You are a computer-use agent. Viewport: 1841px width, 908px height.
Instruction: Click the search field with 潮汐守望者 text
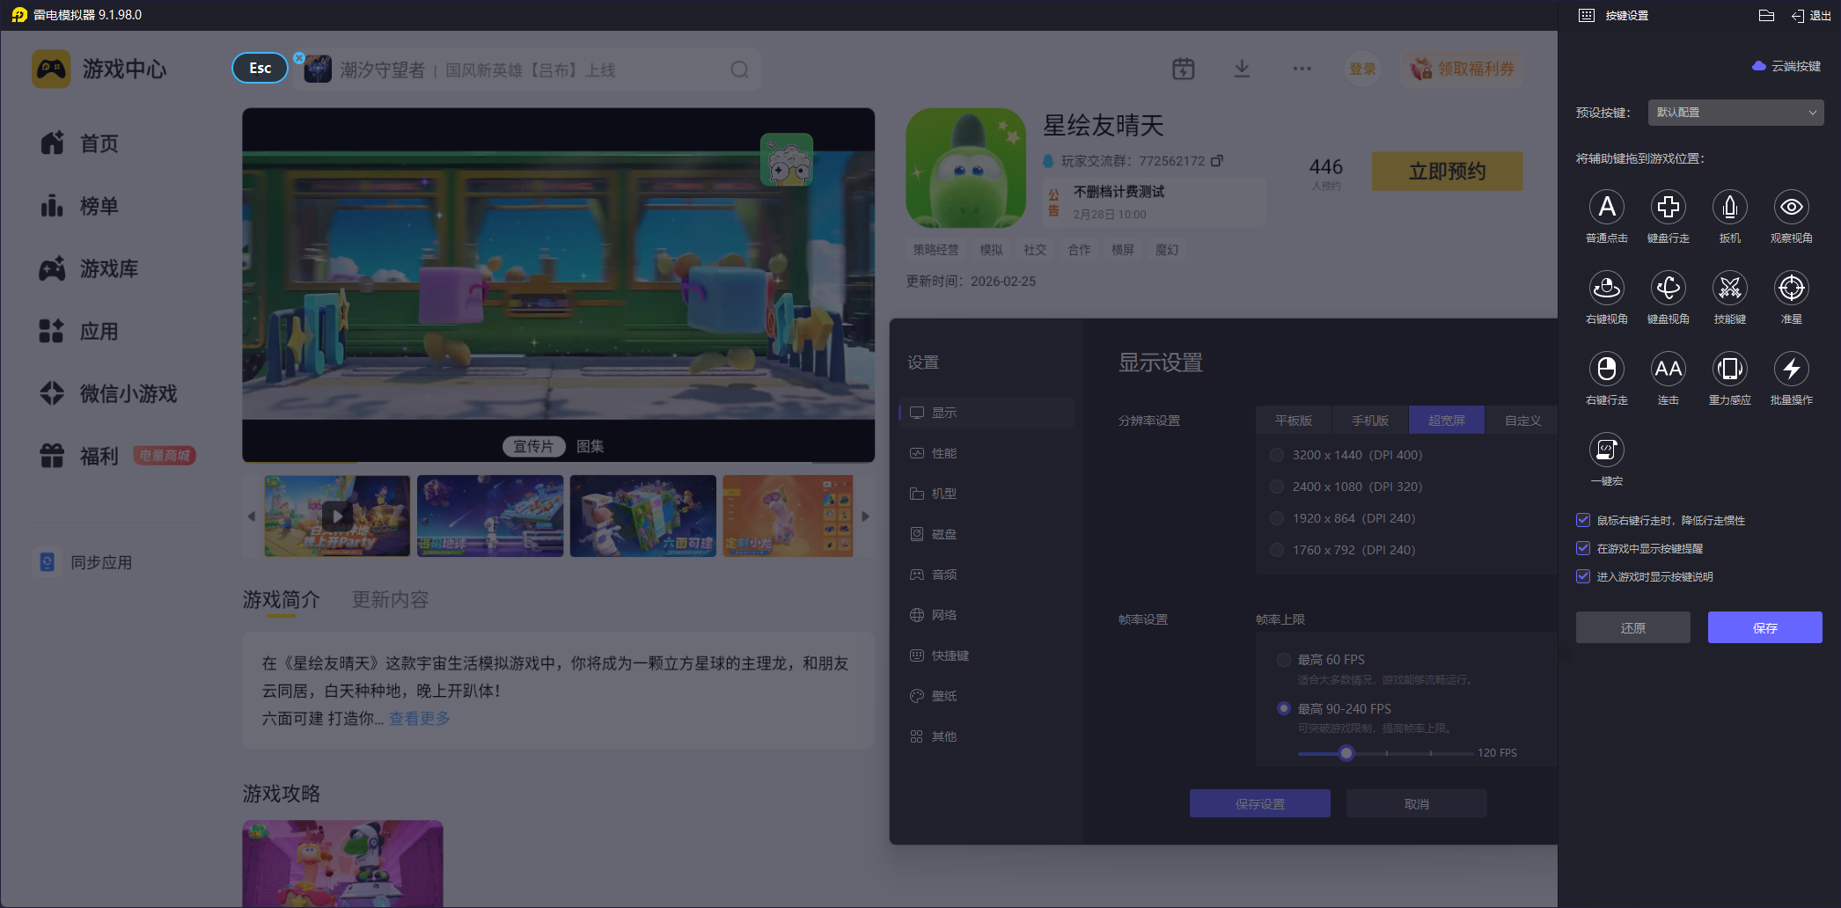(x=528, y=70)
